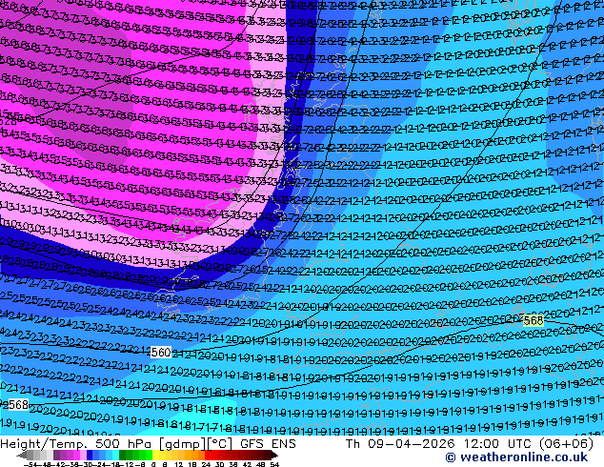Click the right arrow end of temperature legend
604x467 pixels.
(274, 455)
